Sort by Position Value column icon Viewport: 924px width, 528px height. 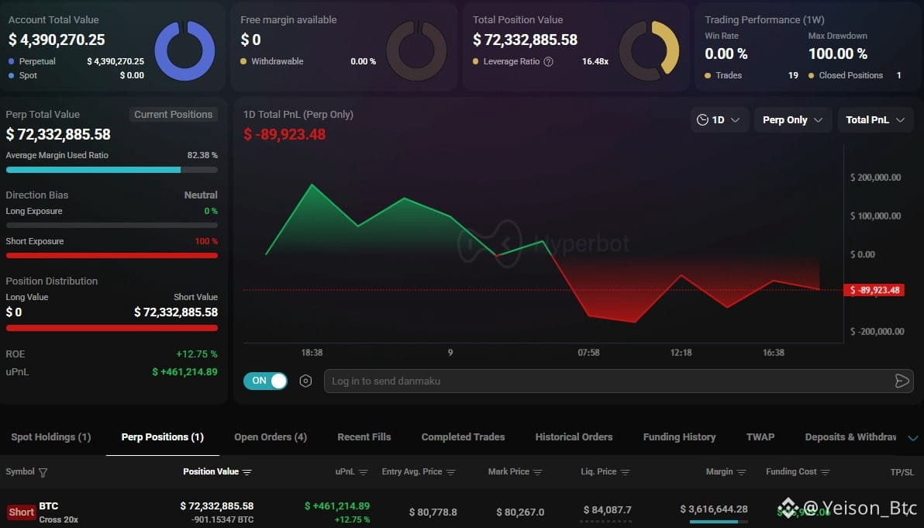point(247,472)
